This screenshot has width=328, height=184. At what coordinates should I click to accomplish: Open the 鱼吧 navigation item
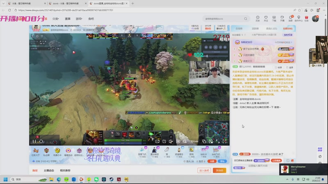91,19
